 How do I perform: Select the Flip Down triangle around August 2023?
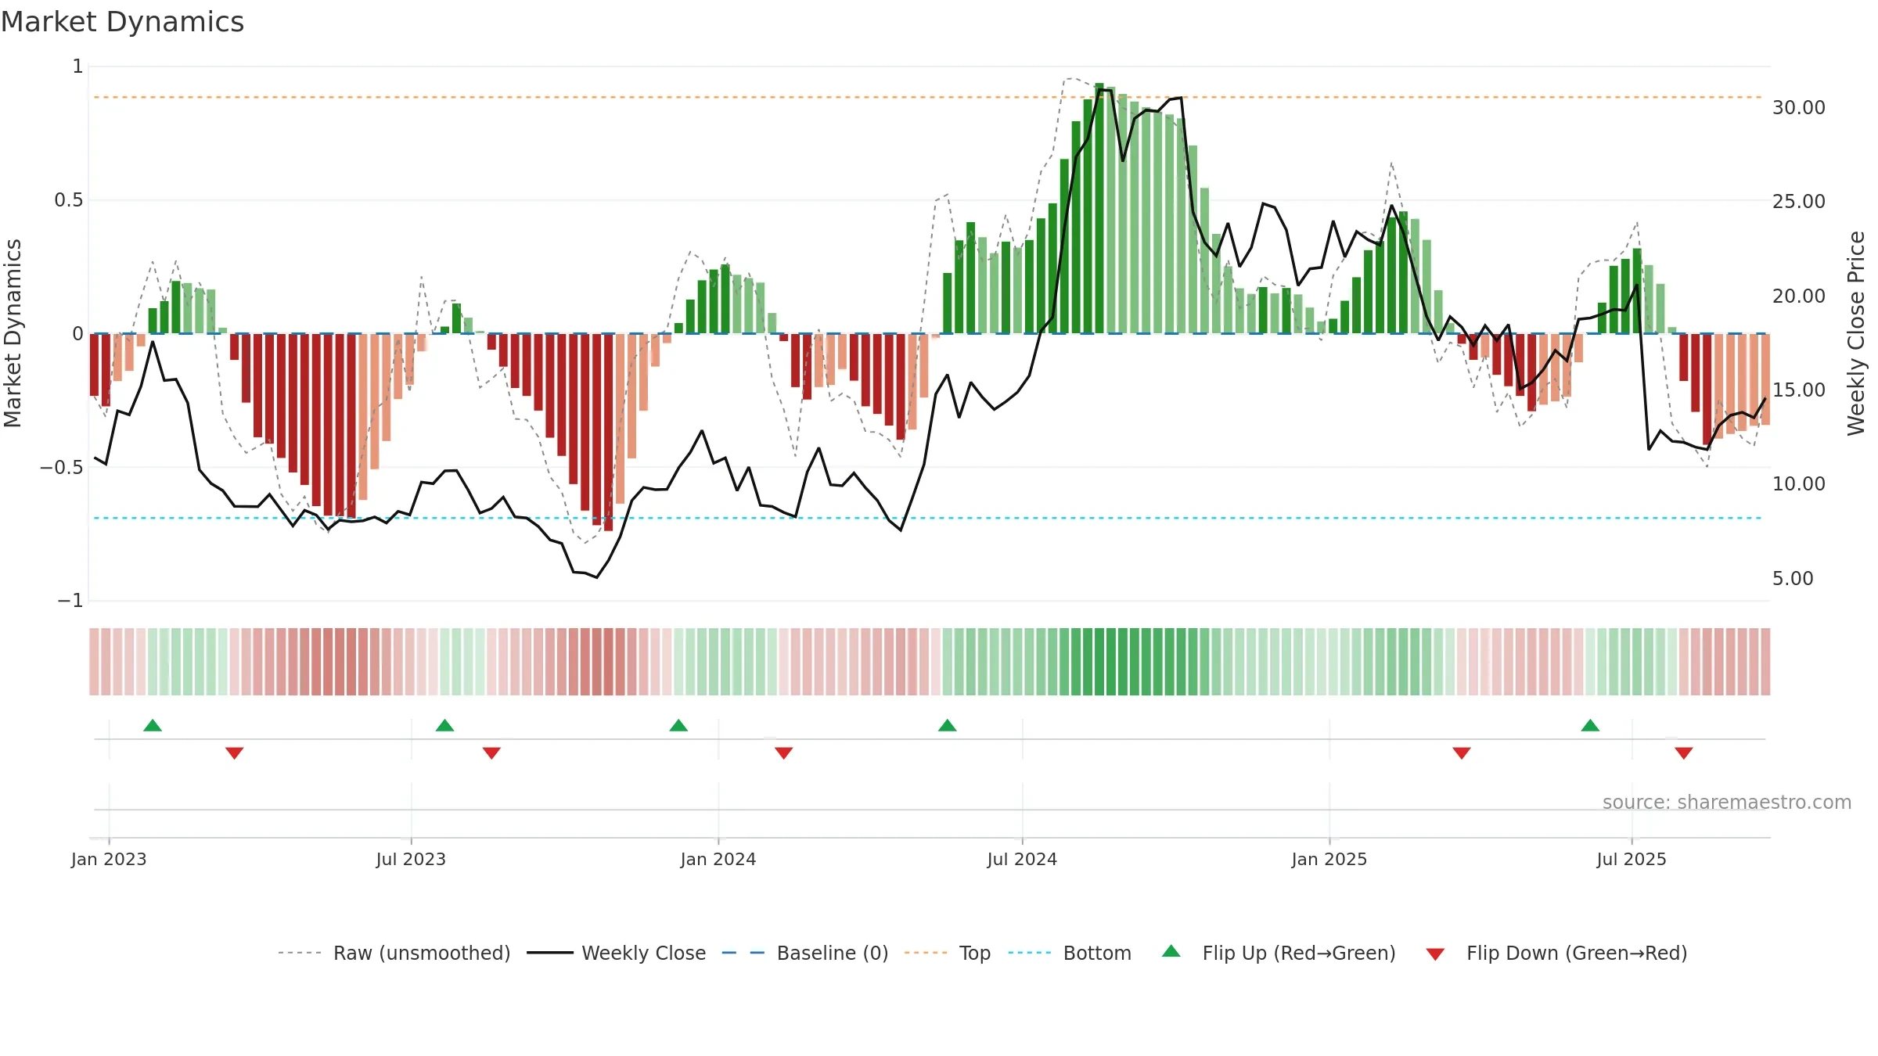(491, 752)
